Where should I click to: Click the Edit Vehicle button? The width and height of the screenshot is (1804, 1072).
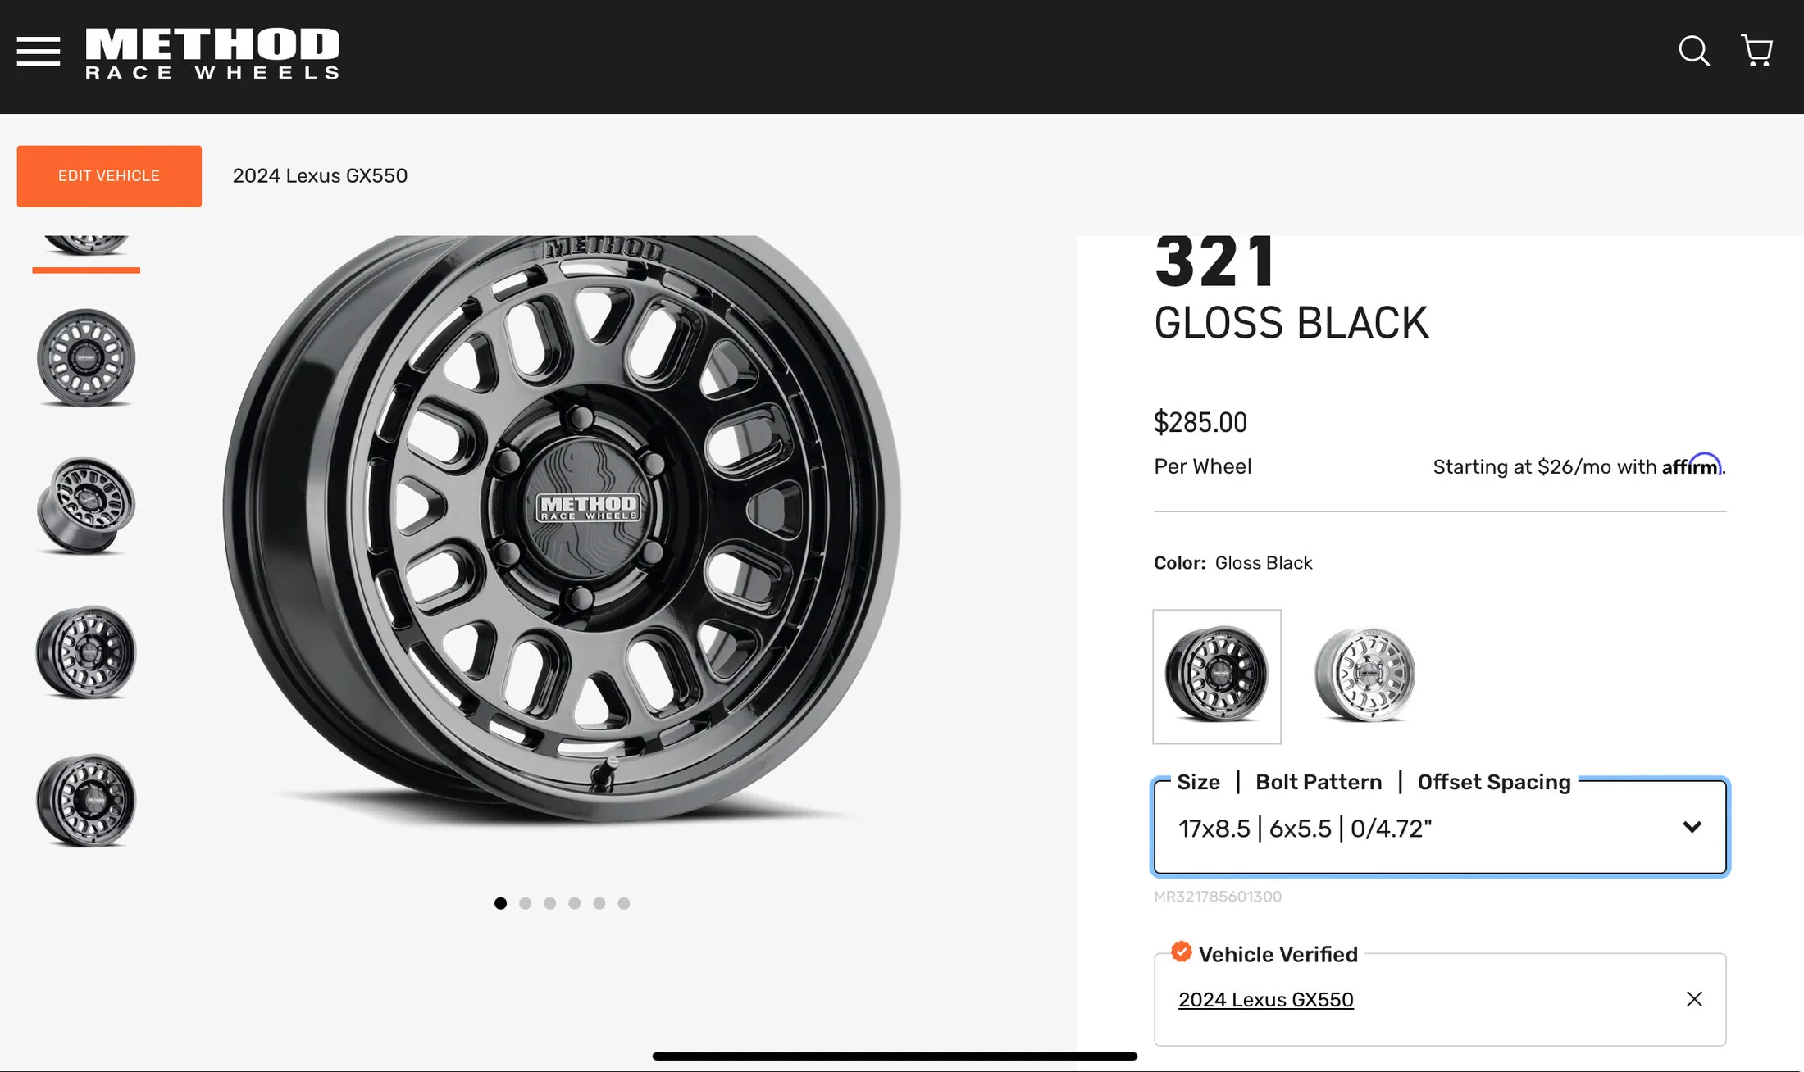(109, 176)
